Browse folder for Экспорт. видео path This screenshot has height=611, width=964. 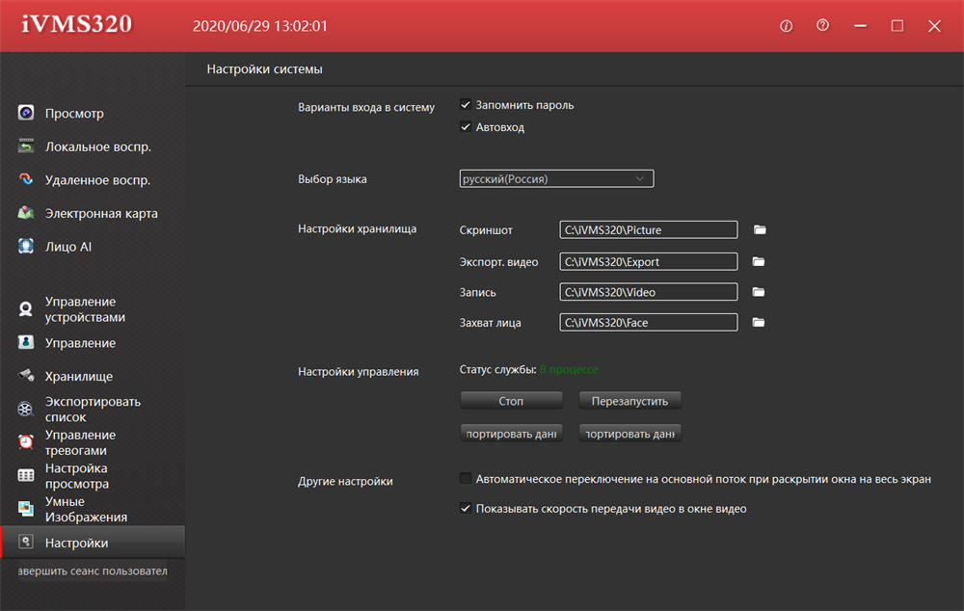point(759,262)
